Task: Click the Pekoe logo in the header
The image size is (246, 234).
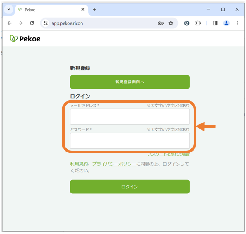Action: pos(25,38)
